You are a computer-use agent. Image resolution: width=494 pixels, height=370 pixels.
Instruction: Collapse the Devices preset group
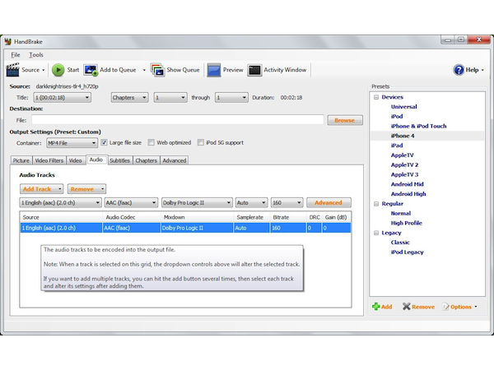376,97
